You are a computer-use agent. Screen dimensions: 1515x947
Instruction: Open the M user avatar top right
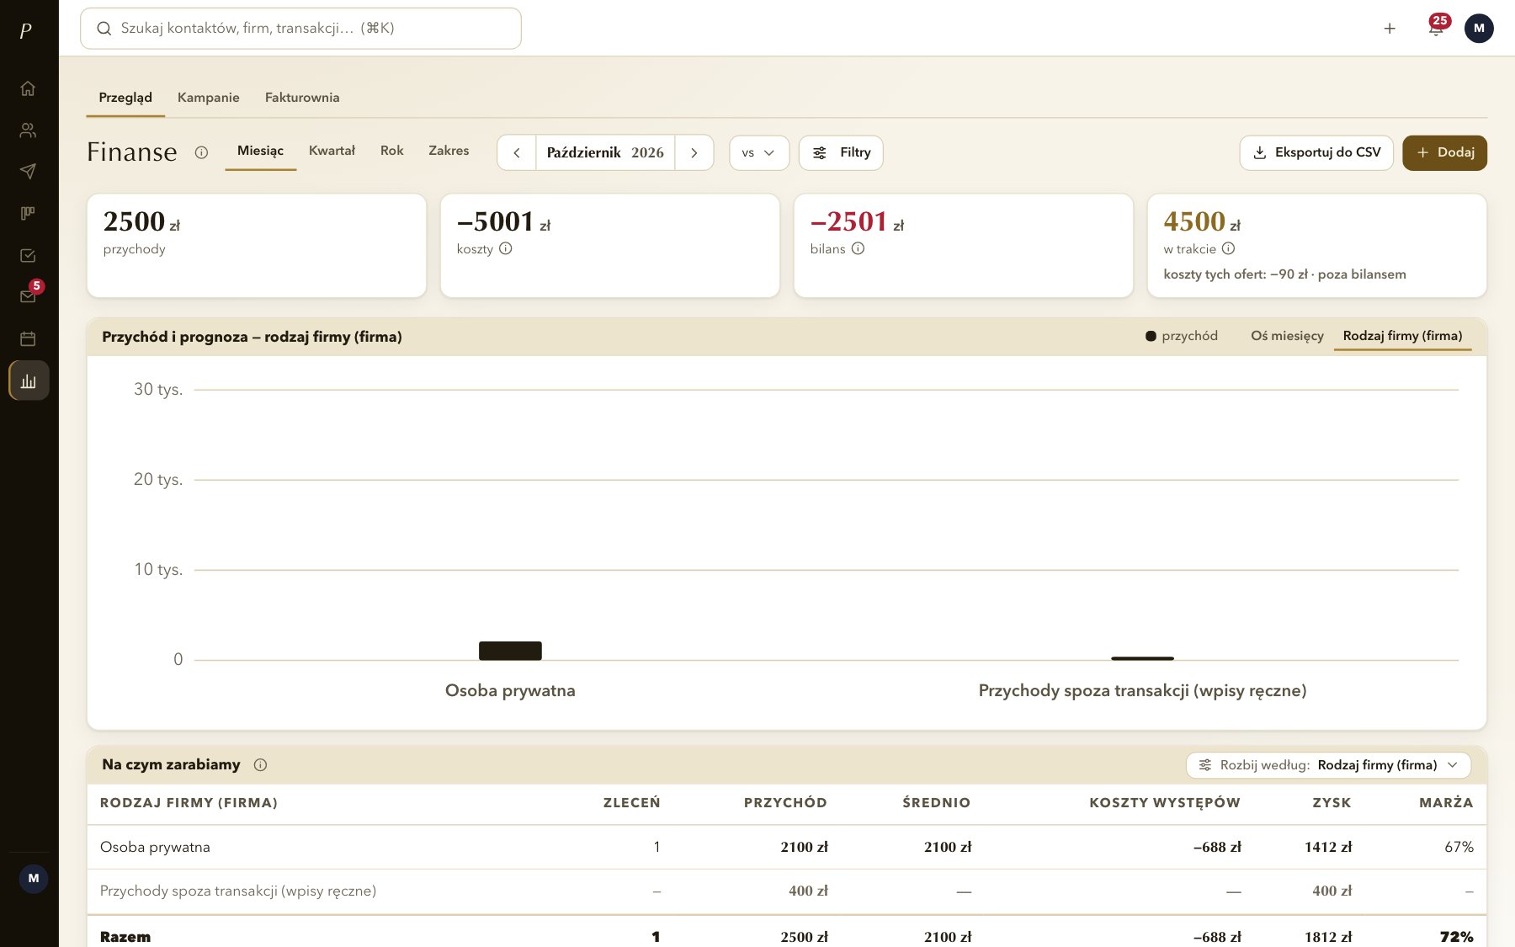tap(1479, 28)
